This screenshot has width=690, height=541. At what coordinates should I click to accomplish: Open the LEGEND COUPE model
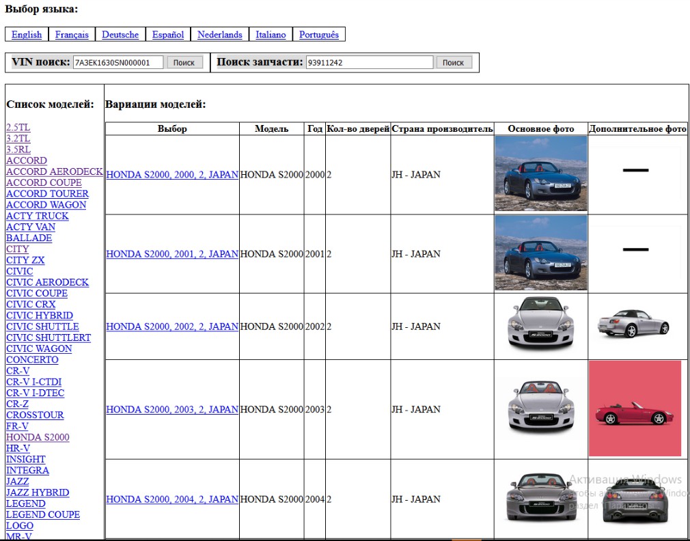pyautogui.click(x=43, y=514)
